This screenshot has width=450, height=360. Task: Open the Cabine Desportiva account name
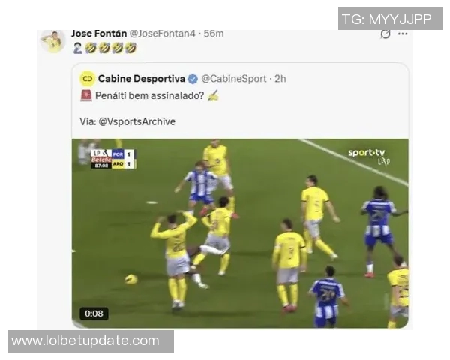[142, 79]
